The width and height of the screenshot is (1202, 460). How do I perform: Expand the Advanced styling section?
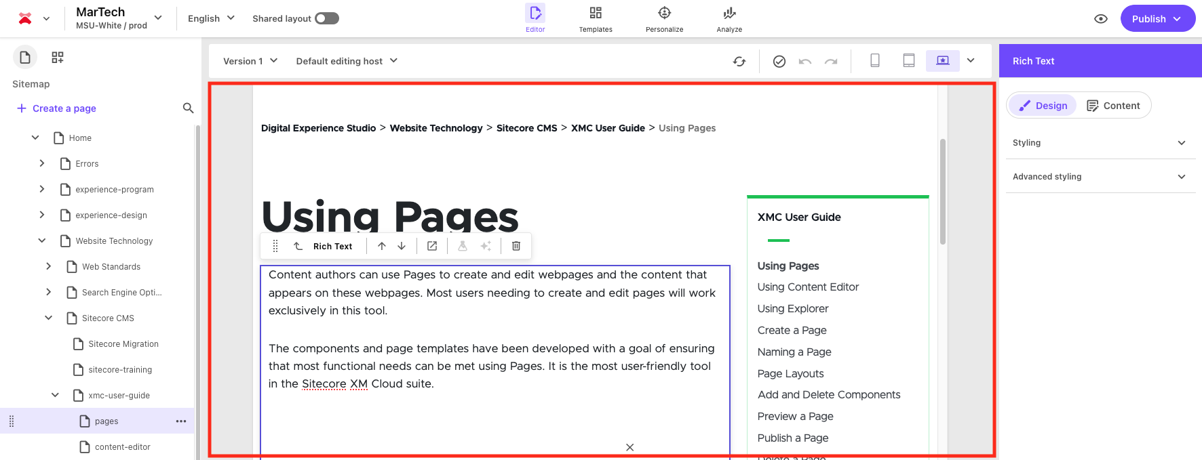[x=1100, y=177]
